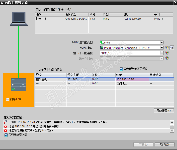Click connection failed status icon
This screenshot has height=150, width=177.
5,122
